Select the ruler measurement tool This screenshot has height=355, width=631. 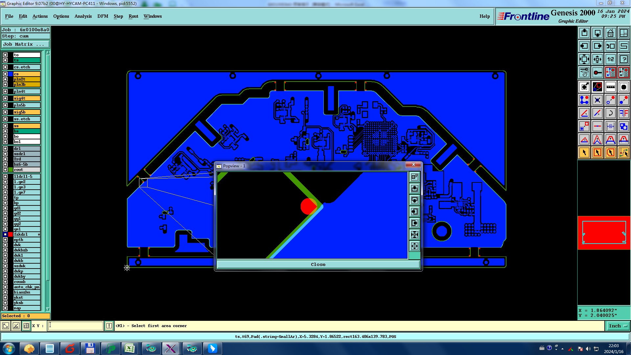click(x=610, y=87)
